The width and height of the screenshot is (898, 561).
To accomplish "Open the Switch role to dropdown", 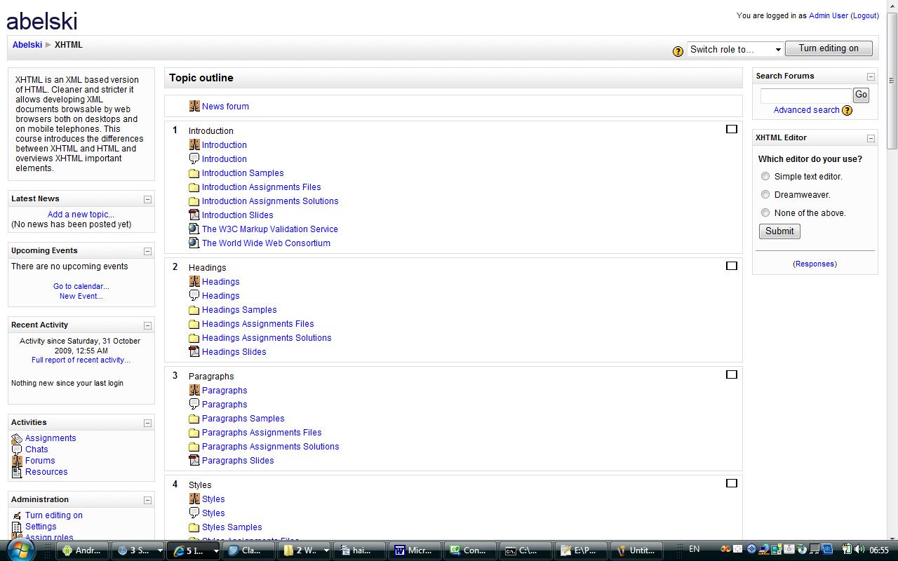I will pos(735,49).
